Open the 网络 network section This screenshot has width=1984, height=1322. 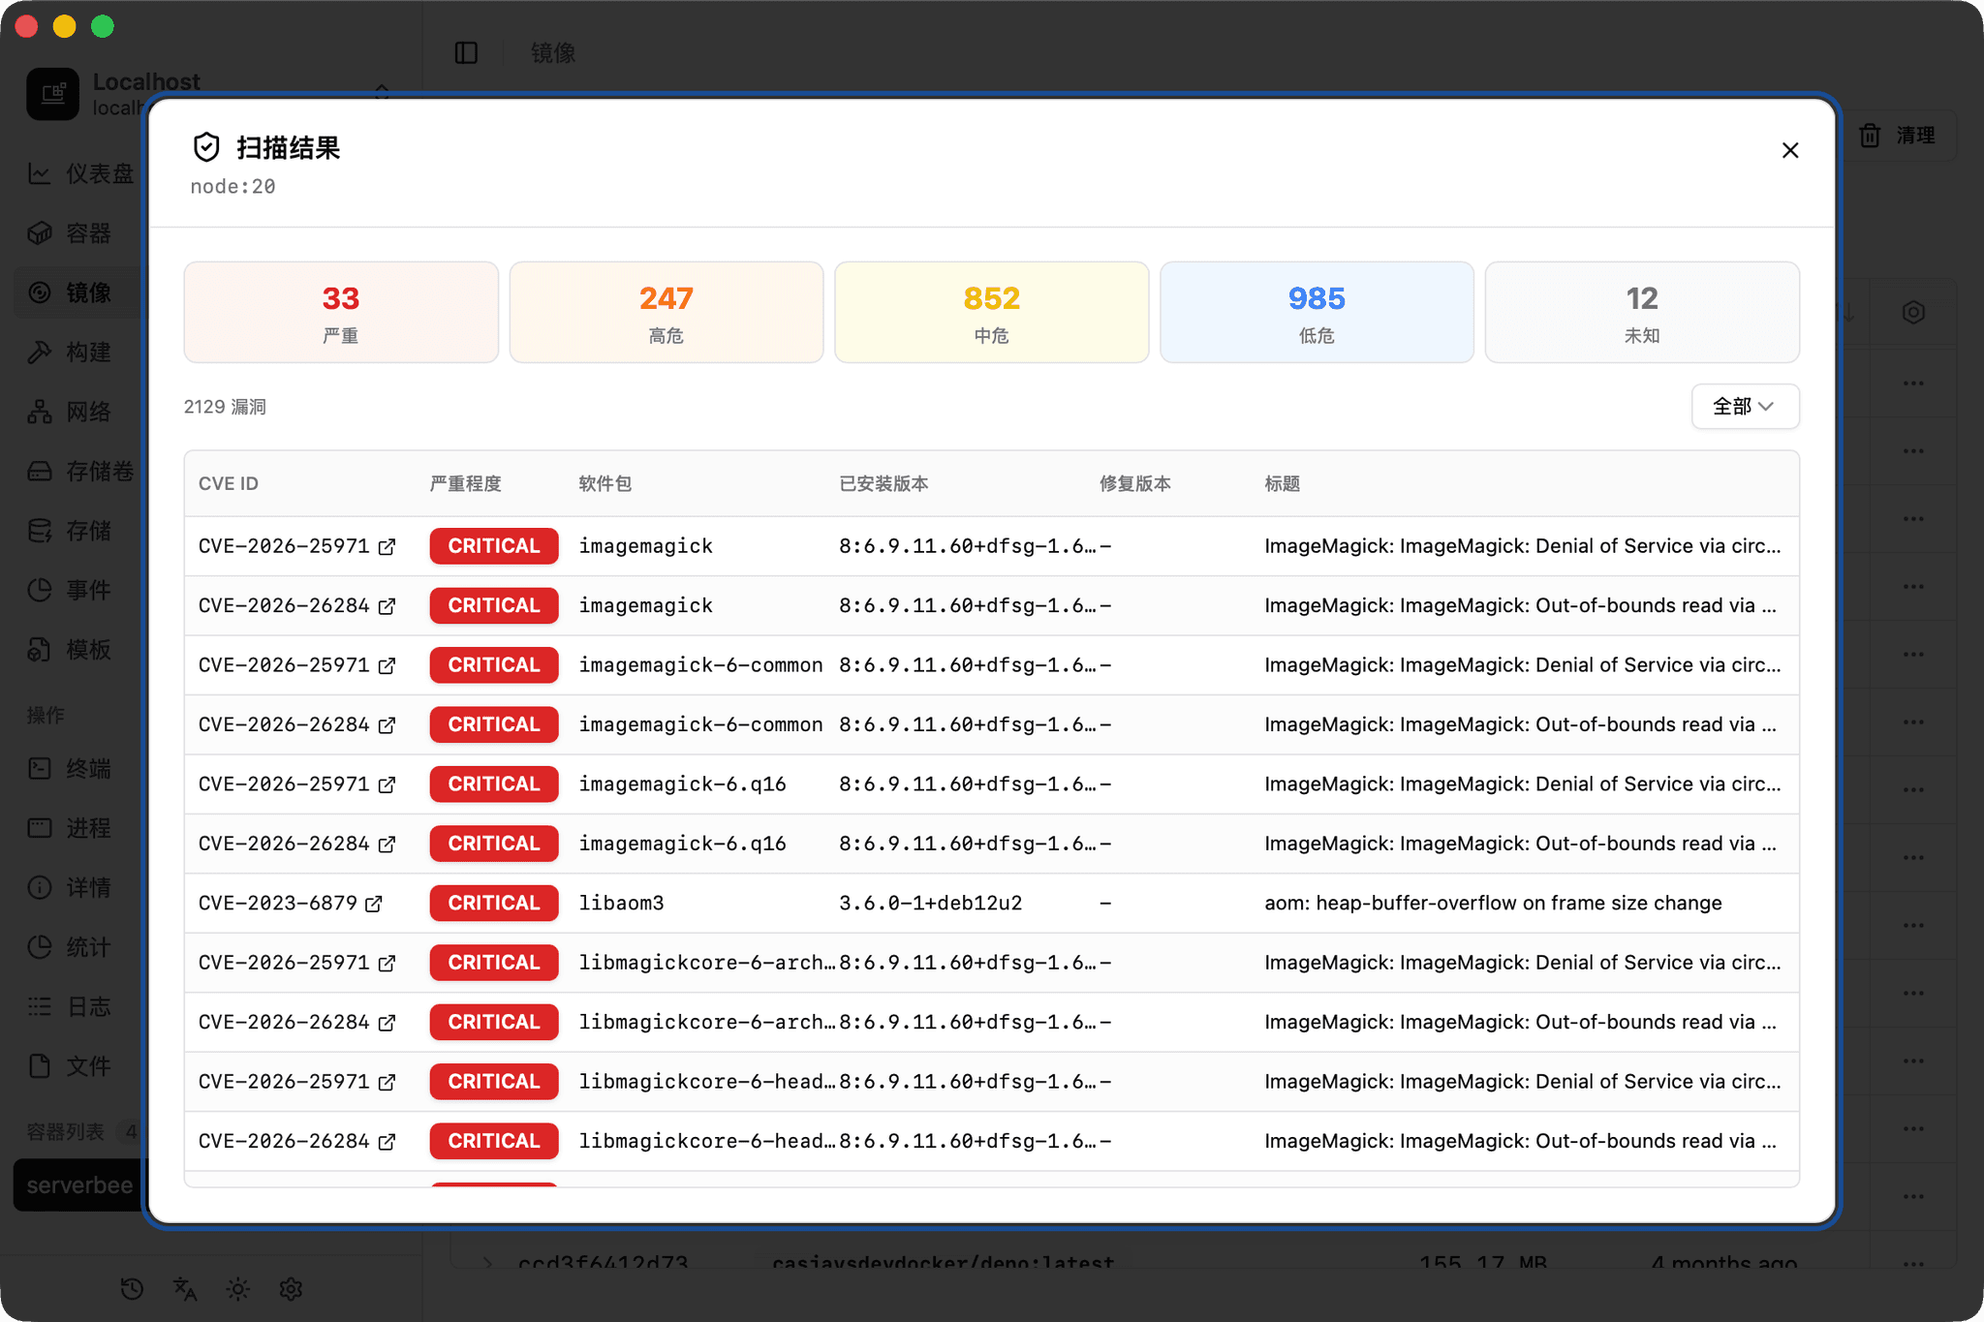tap(87, 412)
